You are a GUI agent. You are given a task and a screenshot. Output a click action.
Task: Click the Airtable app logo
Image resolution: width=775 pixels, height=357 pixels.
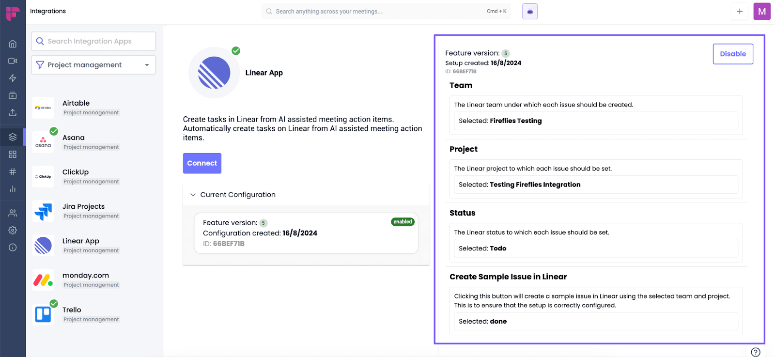pos(43,108)
